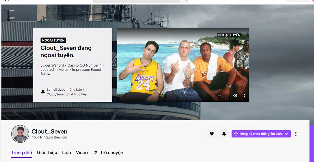
Task: Click the Clout_Seven channel name heading
Action: tap(49, 131)
